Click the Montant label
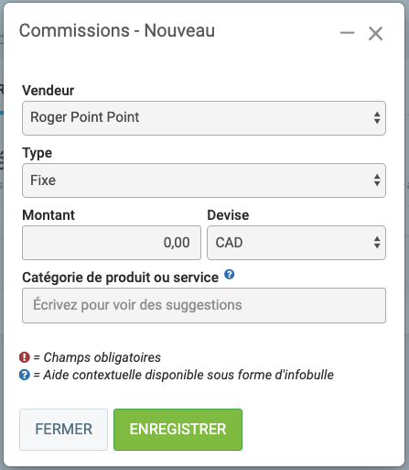 48,215
